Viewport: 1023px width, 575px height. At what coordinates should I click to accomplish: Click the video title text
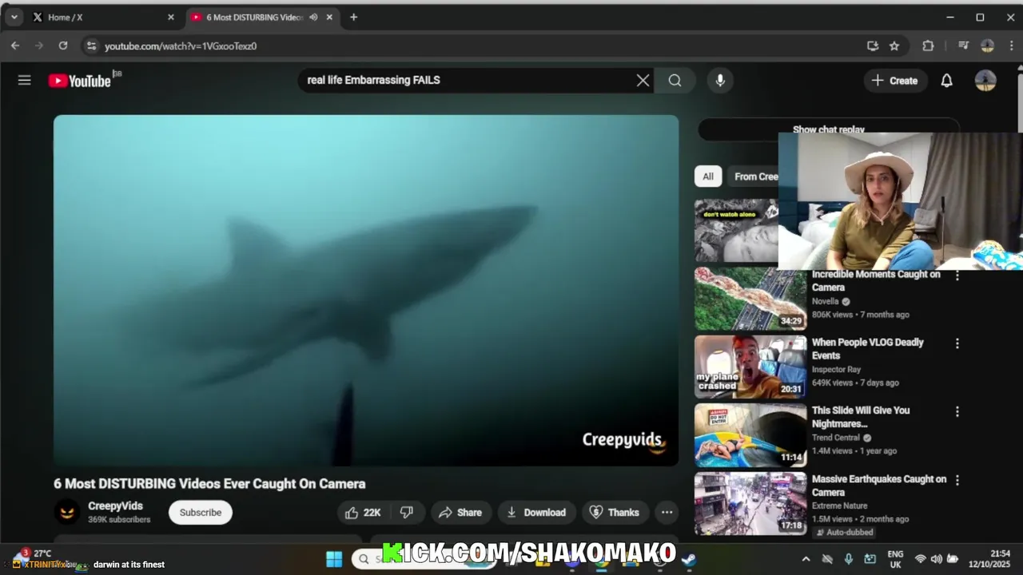(209, 484)
